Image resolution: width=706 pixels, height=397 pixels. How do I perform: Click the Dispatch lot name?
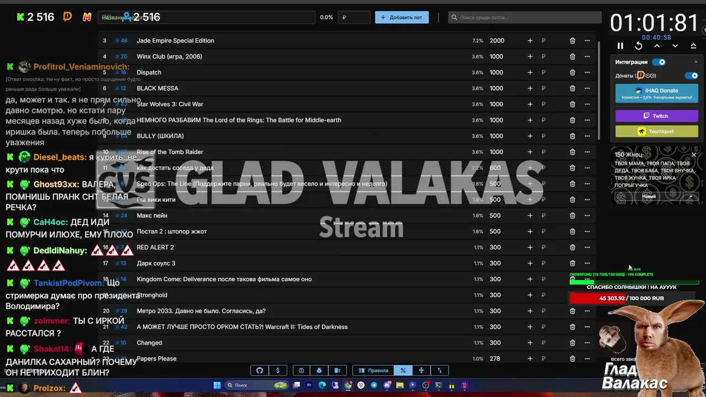[x=149, y=73]
